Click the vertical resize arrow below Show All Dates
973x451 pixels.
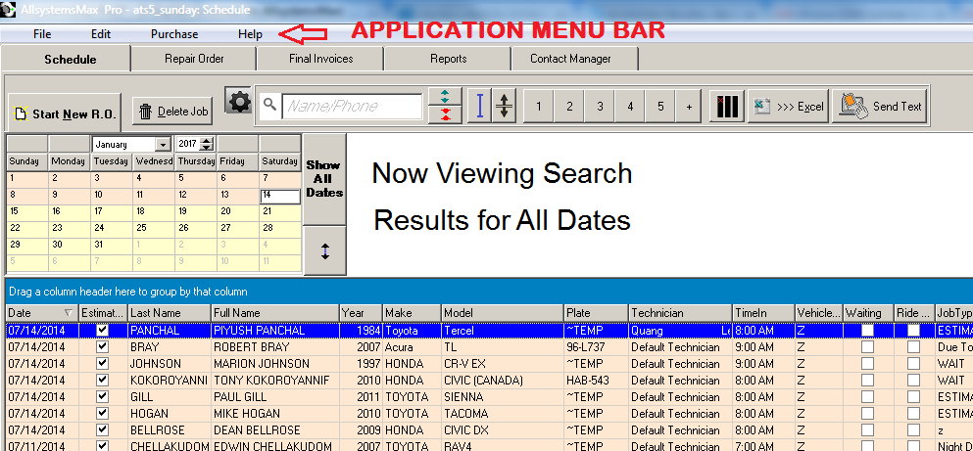click(x=324, y=250)
